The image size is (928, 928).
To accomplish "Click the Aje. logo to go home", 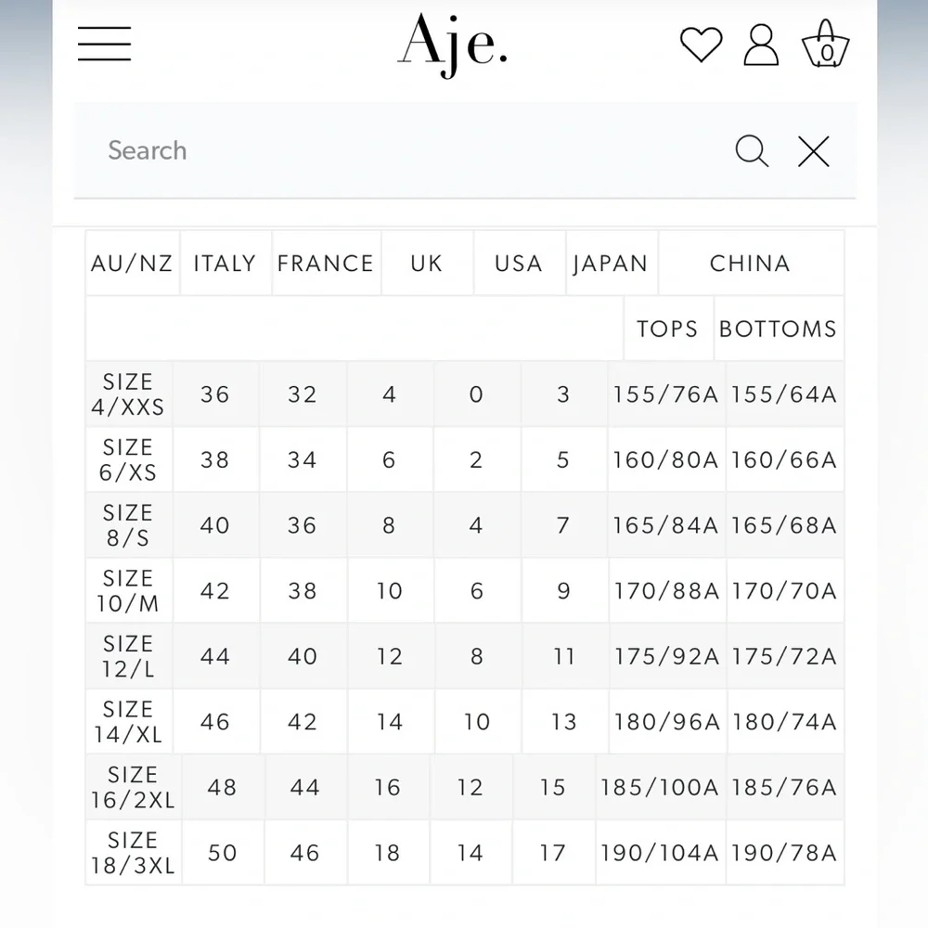I will pyautogui.click(x=452, y=45).
